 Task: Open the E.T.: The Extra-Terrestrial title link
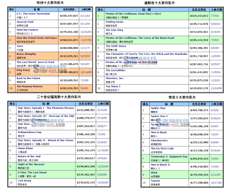33,14
